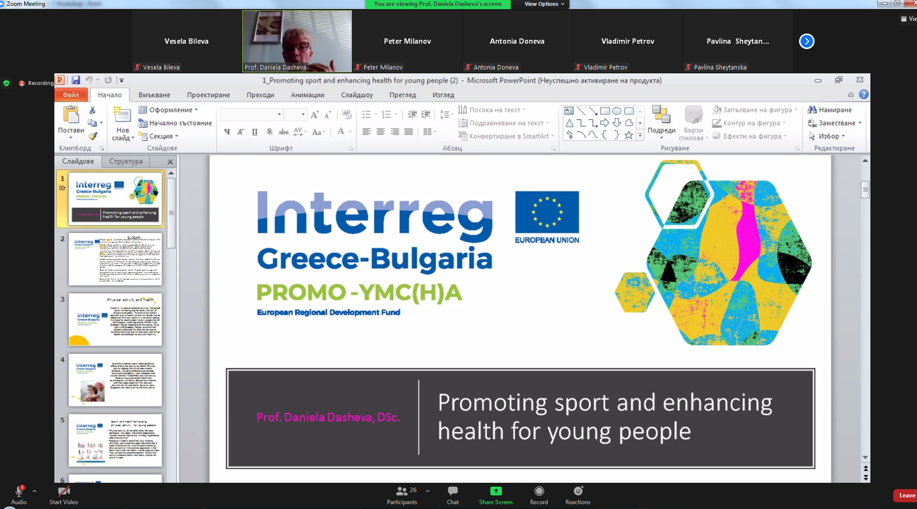Click slide pane vertical scrollbar thumb

tap(865, 189)
